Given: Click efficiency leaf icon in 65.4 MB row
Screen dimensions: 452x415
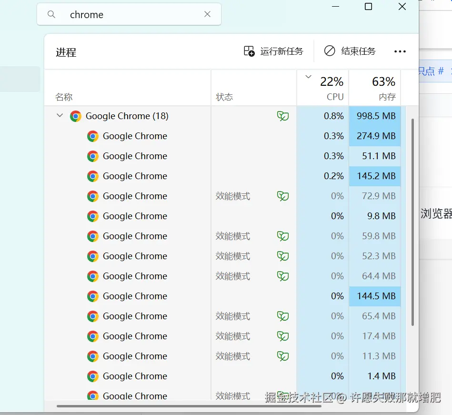Looking at the screenshot, I should pos(283,316).
